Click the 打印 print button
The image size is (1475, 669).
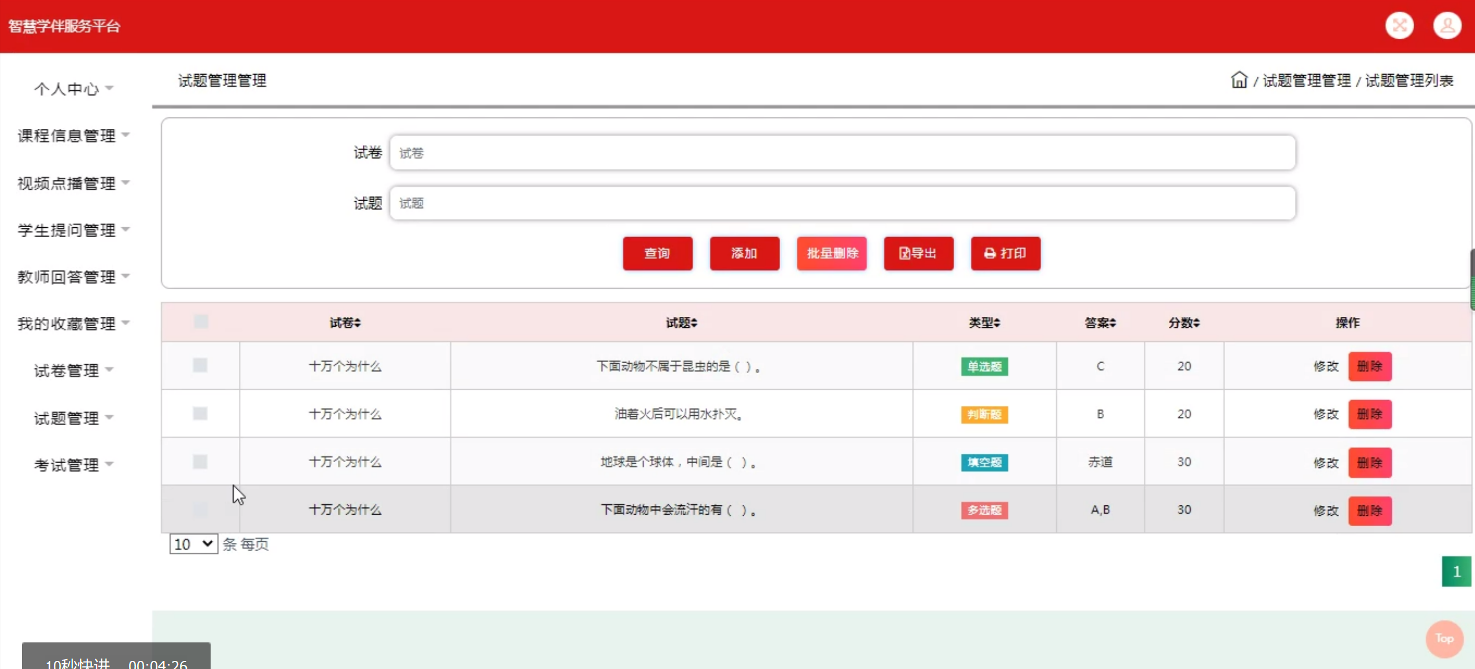click(x=1005, y=253)
